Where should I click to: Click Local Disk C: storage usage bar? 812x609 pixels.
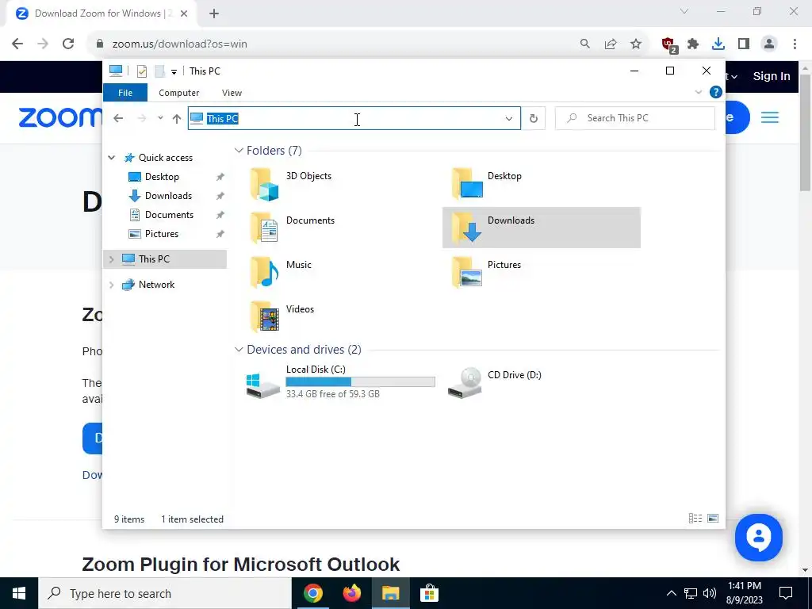[x=361, y=381]
